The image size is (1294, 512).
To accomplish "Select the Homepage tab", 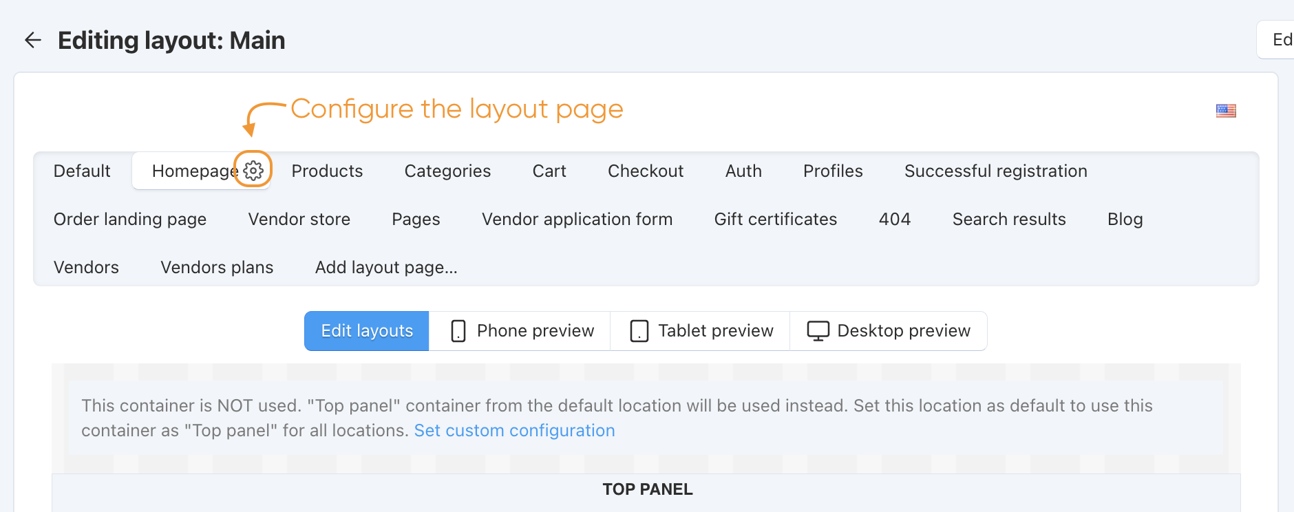I will point(195,171).
